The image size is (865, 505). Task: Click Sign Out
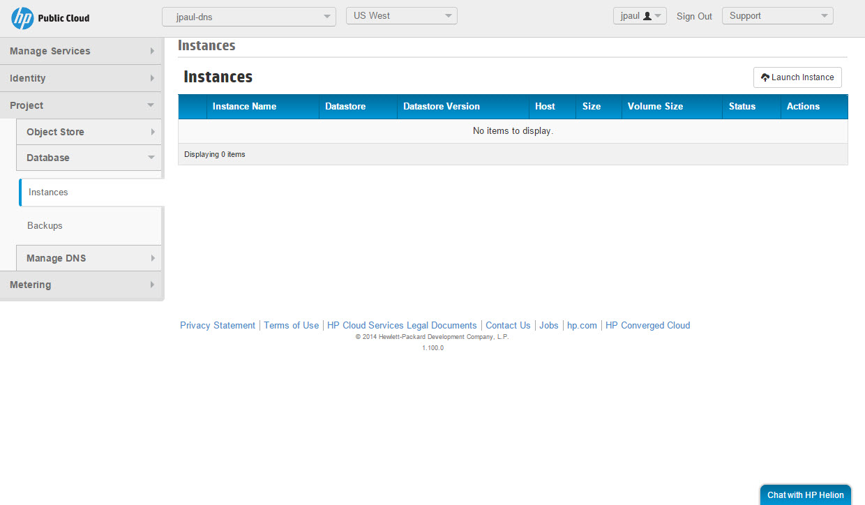pos(694,16)
